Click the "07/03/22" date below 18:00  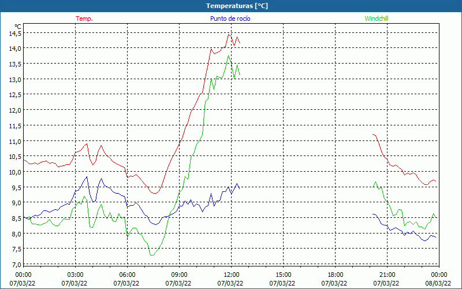(x=334, y=283)
